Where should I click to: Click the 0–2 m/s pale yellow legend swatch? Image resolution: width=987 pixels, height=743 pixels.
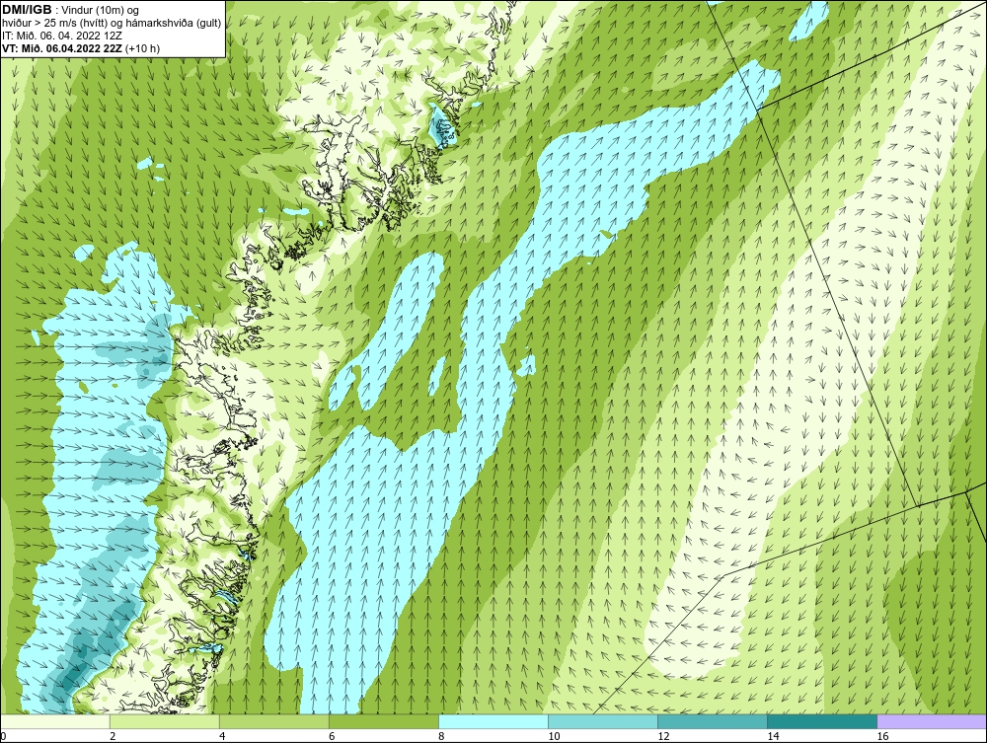[x=55, y=721]
